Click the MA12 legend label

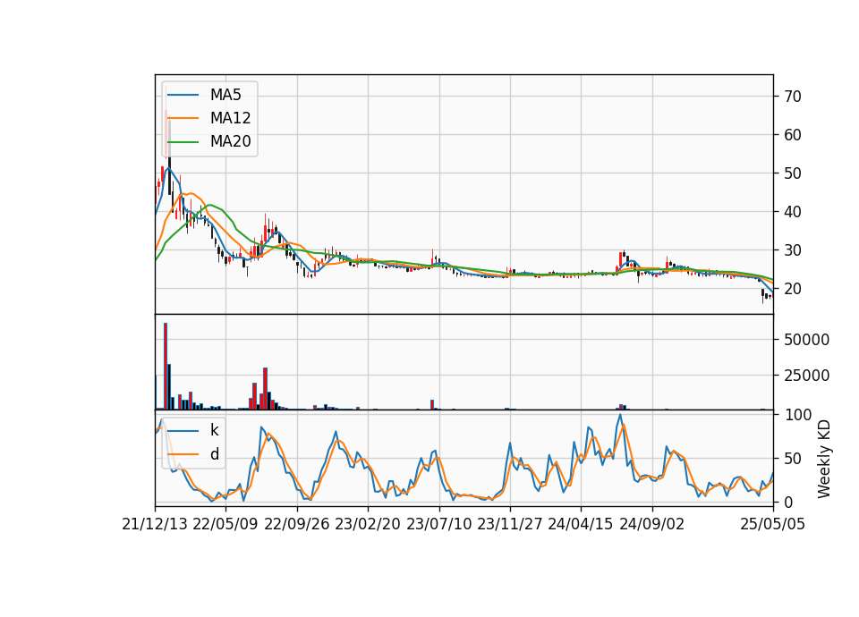[x=230, y=118]
